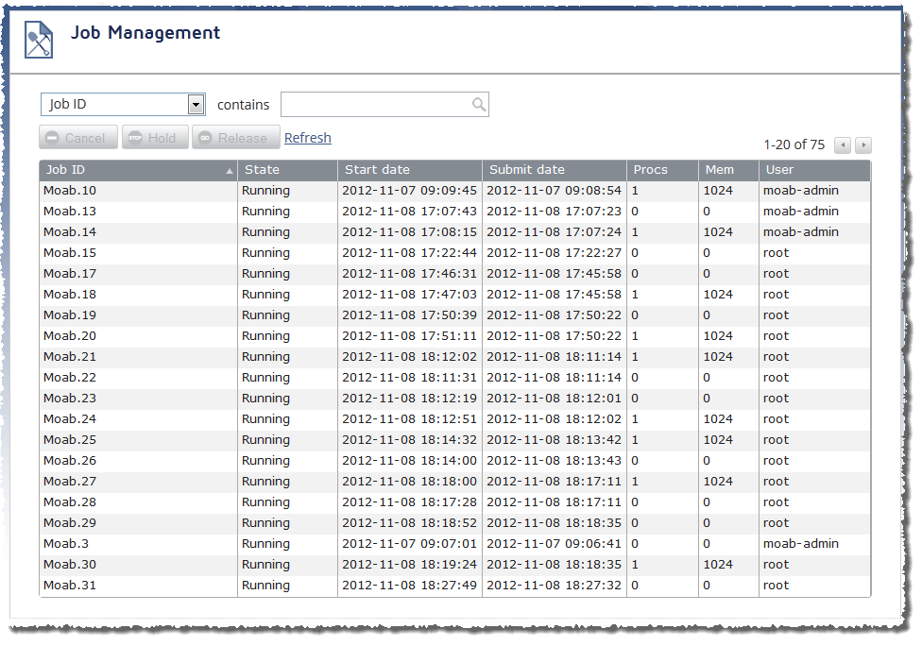This screenshot has height=646, width=922.
Task: Select job row Moab.14
Action: click(455, 232)
